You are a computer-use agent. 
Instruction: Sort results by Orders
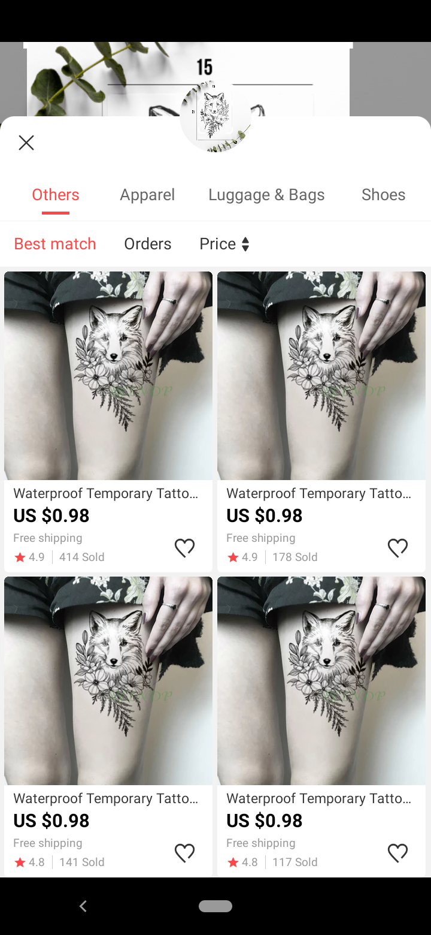pos(148,244)
